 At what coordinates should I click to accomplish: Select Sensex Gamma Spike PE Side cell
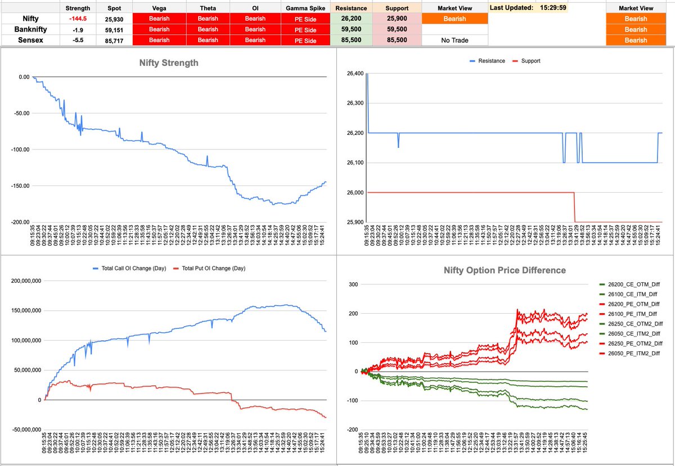(x=306, y=40)
